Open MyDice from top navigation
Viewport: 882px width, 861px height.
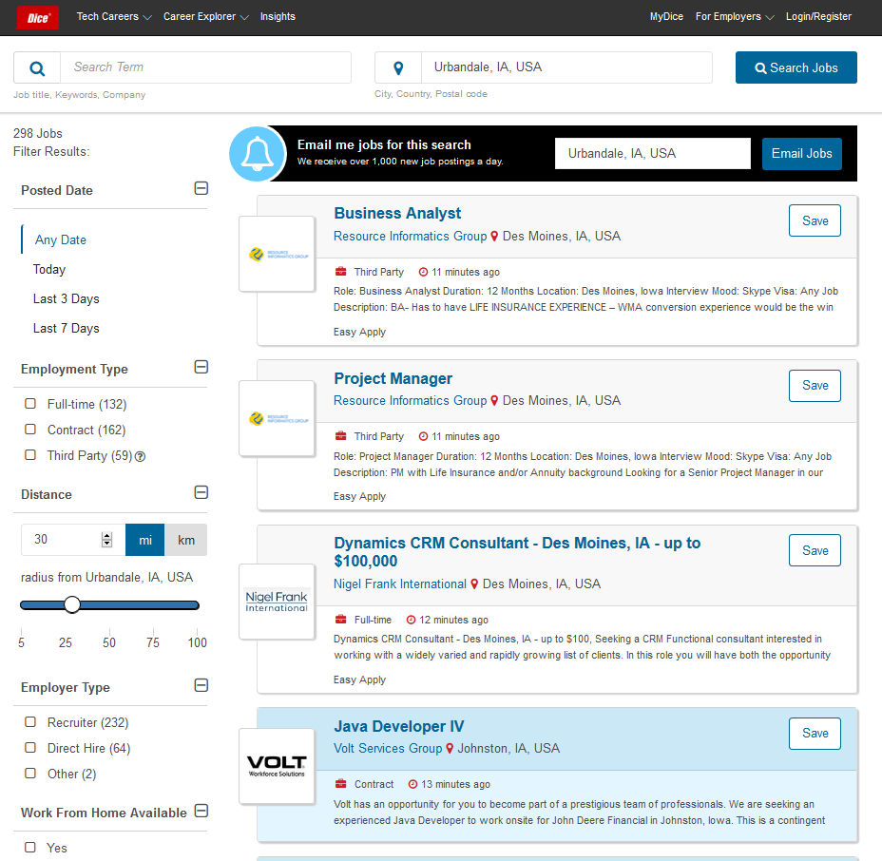[x=666, y=17]
